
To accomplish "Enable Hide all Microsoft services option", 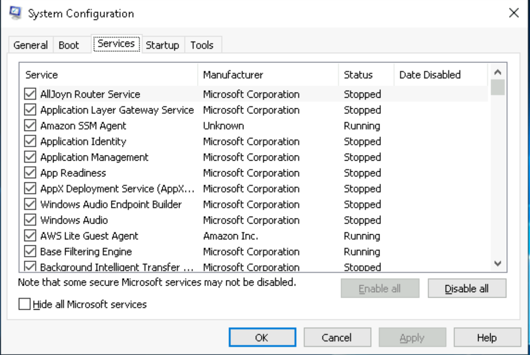I will (26, 304).
